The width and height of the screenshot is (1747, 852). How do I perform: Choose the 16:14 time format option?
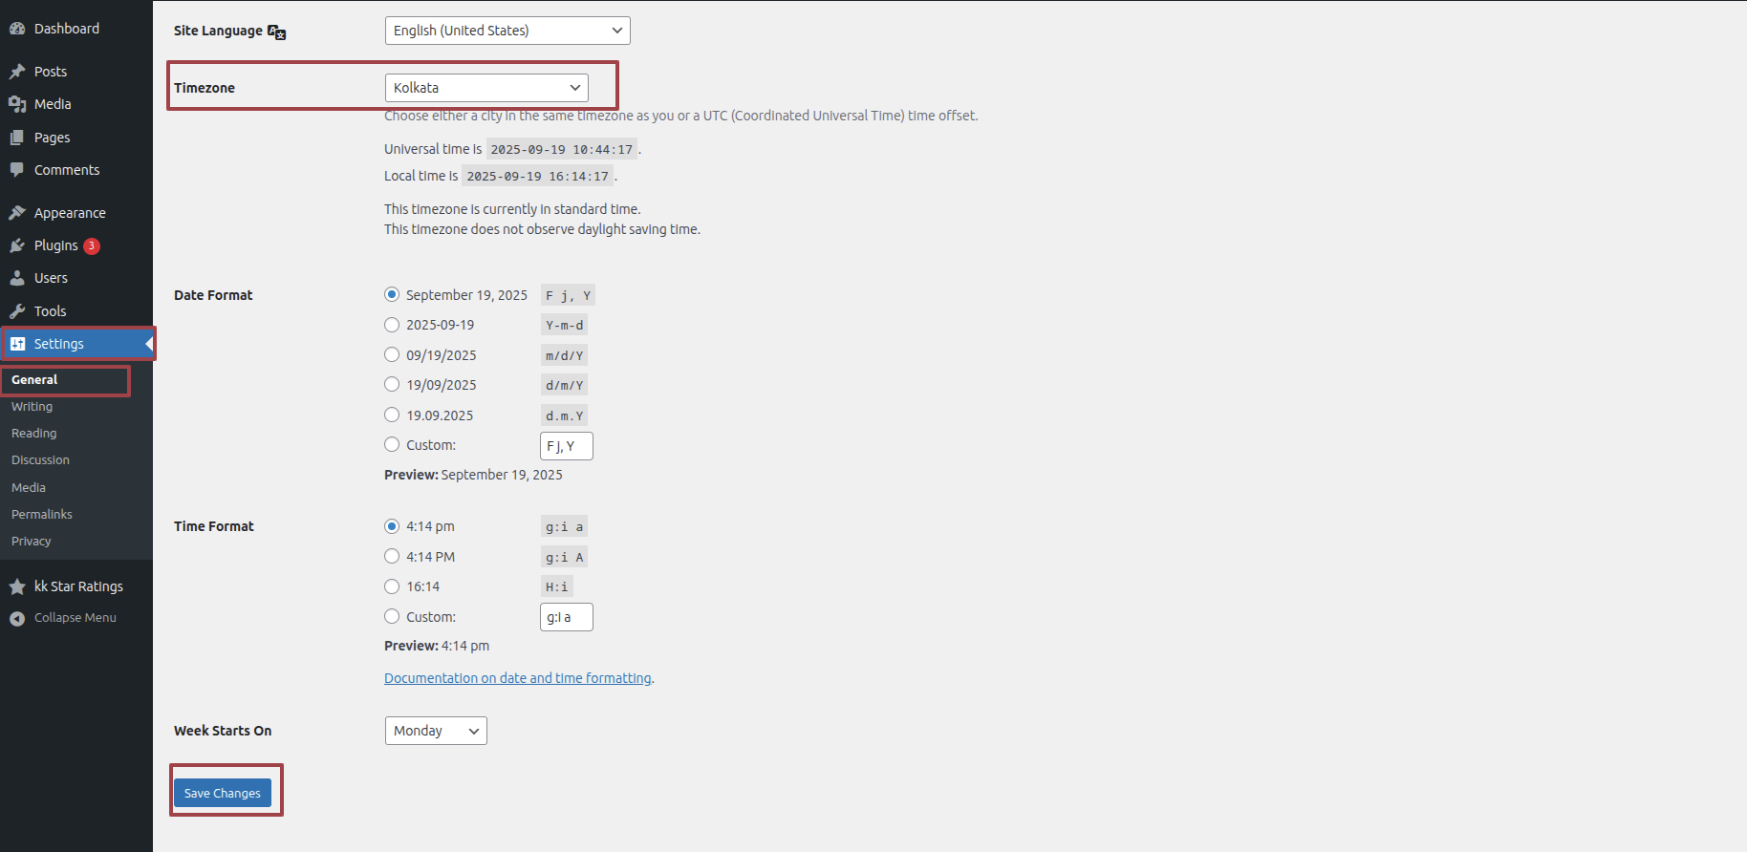pyautogui.click(x=392, y=586)
